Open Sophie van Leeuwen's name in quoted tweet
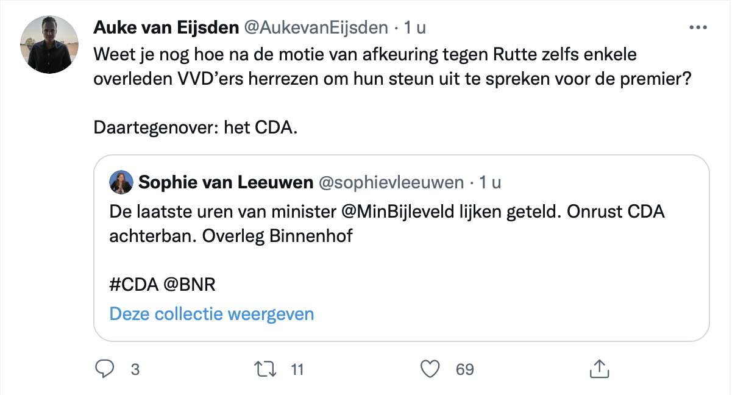Screen dimensions: 735x395 point(226,182)
